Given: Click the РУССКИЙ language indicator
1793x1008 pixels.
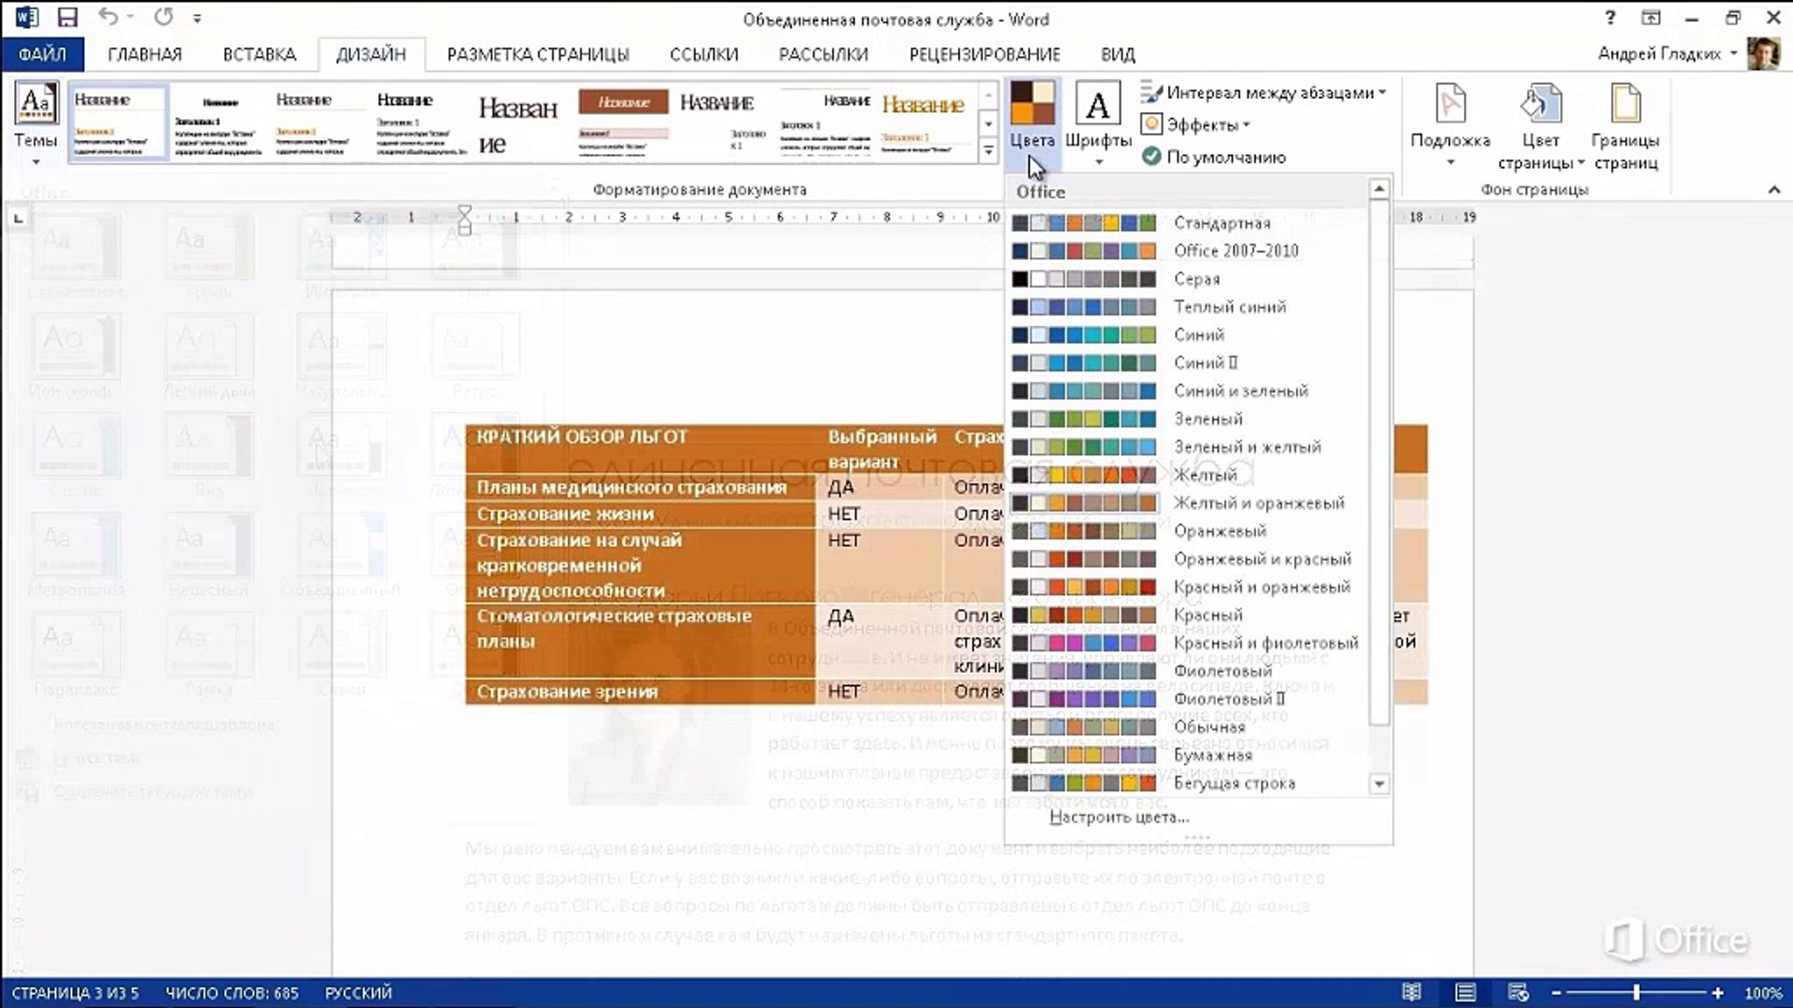Looking at the screenshot, I should [x=359, y=992].
